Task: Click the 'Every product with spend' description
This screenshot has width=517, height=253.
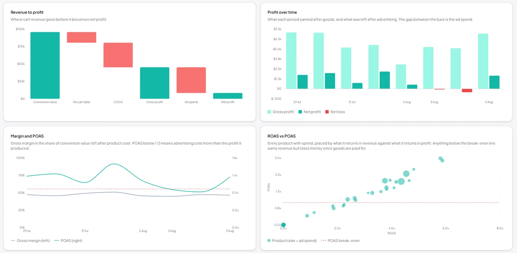Action: [x=381, y=145]
